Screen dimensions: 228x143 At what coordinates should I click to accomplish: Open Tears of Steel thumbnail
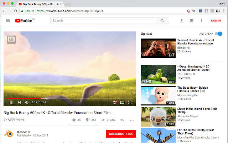[x=158, y=48]
